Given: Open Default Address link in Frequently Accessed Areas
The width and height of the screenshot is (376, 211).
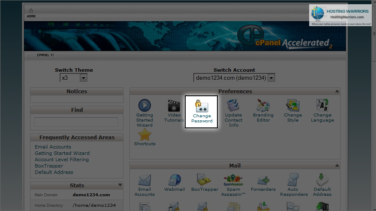Looking at the screenshot, I should click(x=54, y=172).
